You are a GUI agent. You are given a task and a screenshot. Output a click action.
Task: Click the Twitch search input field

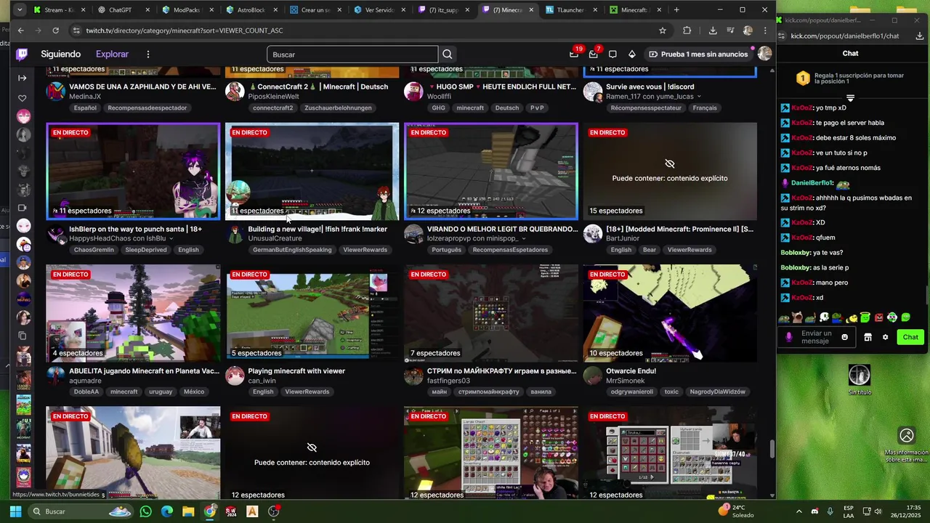tap(352, 54)
